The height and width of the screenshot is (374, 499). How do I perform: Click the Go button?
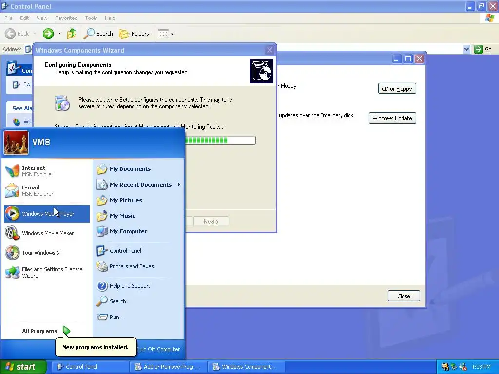point(483,49)
